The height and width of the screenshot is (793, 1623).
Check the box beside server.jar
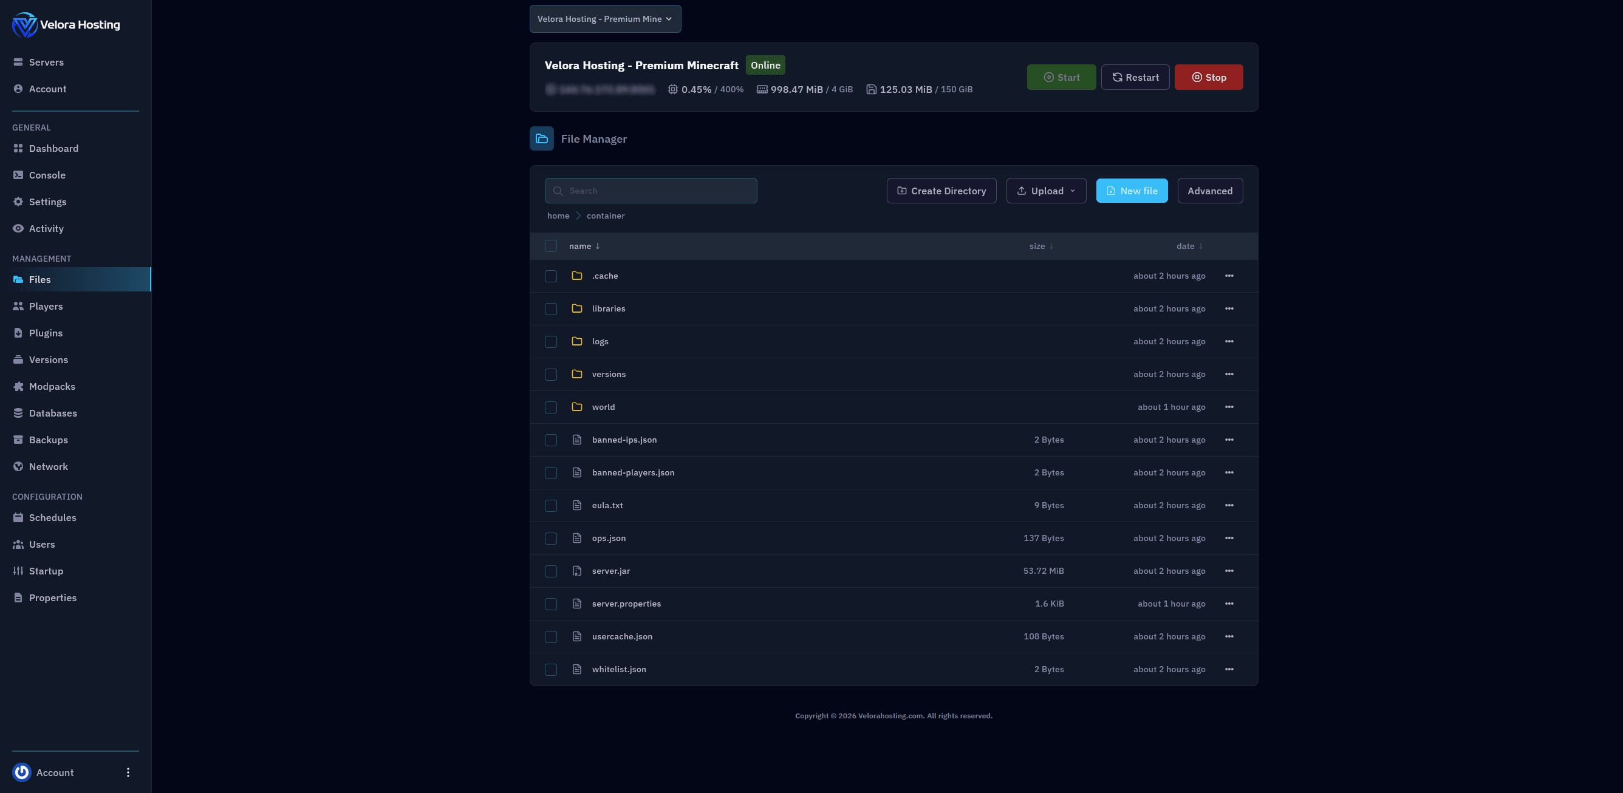(551, 571)
